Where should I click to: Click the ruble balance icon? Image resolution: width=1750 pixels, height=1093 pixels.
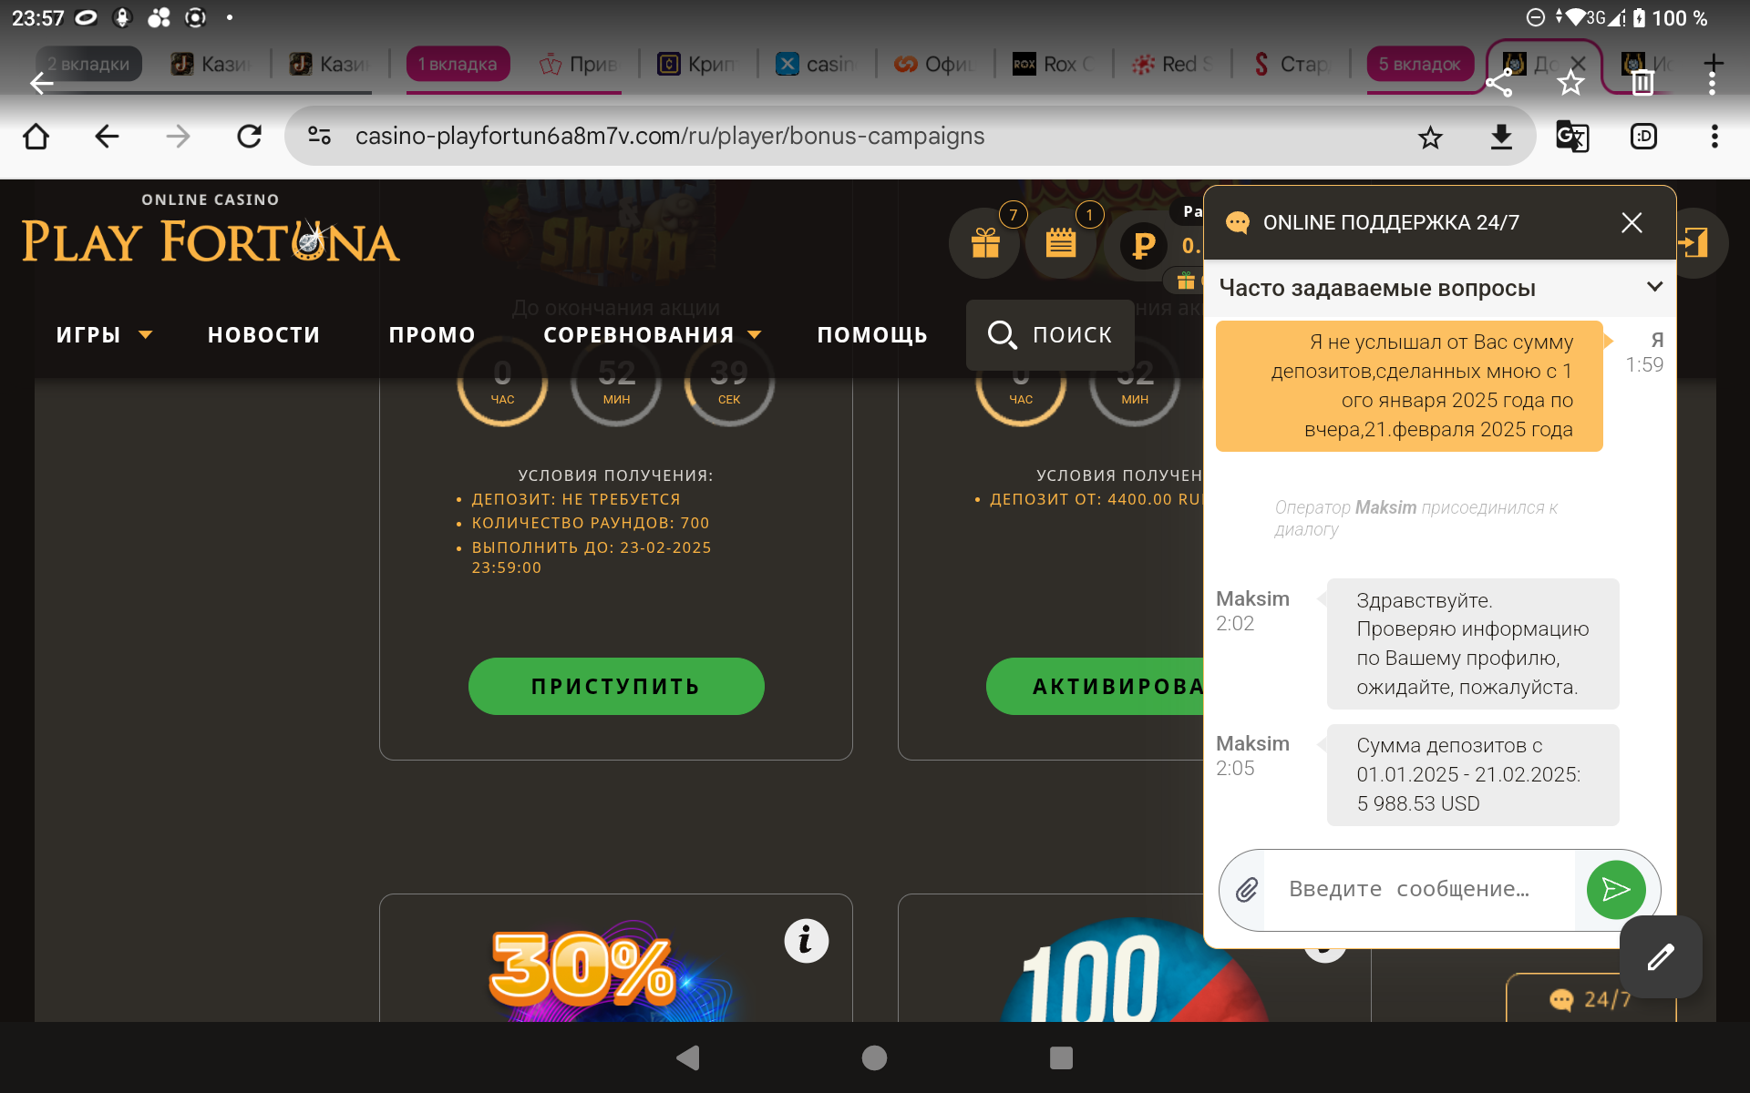[1143, 244]
